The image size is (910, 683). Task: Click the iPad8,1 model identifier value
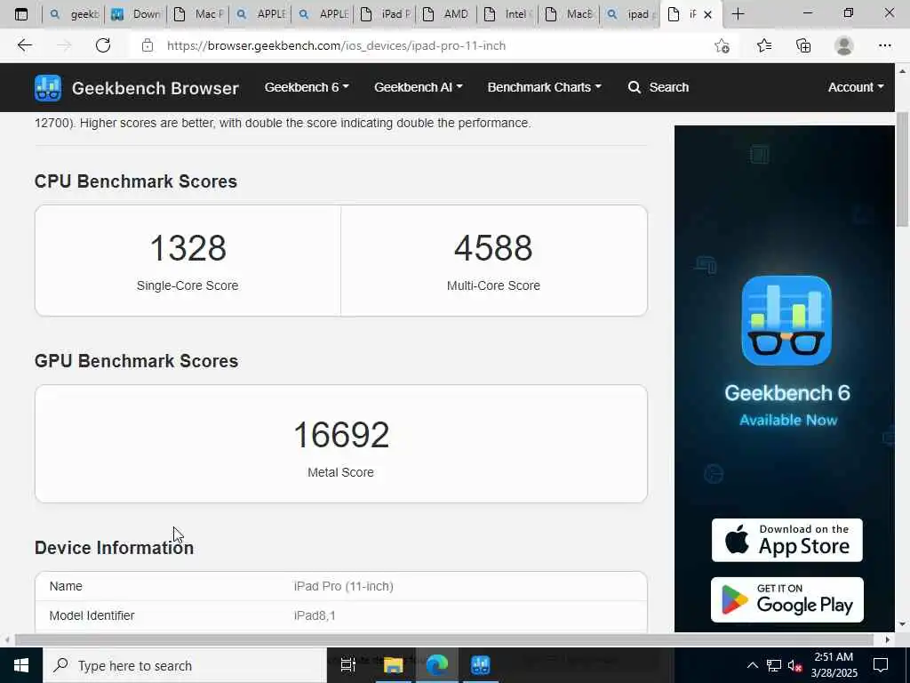(315, 615)
